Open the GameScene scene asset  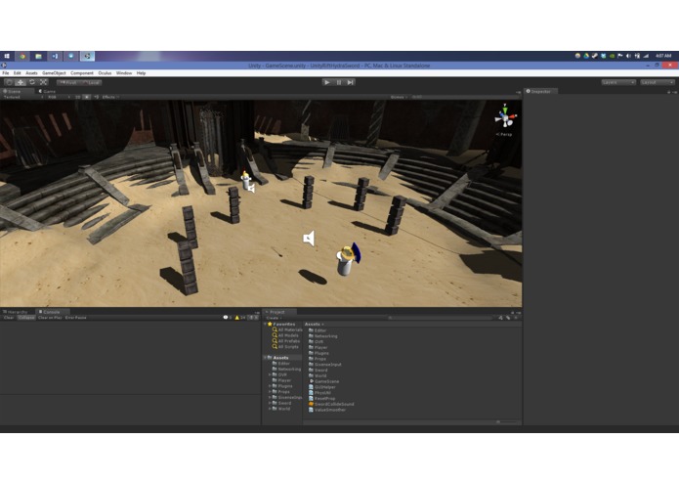(x=324, y=381)
